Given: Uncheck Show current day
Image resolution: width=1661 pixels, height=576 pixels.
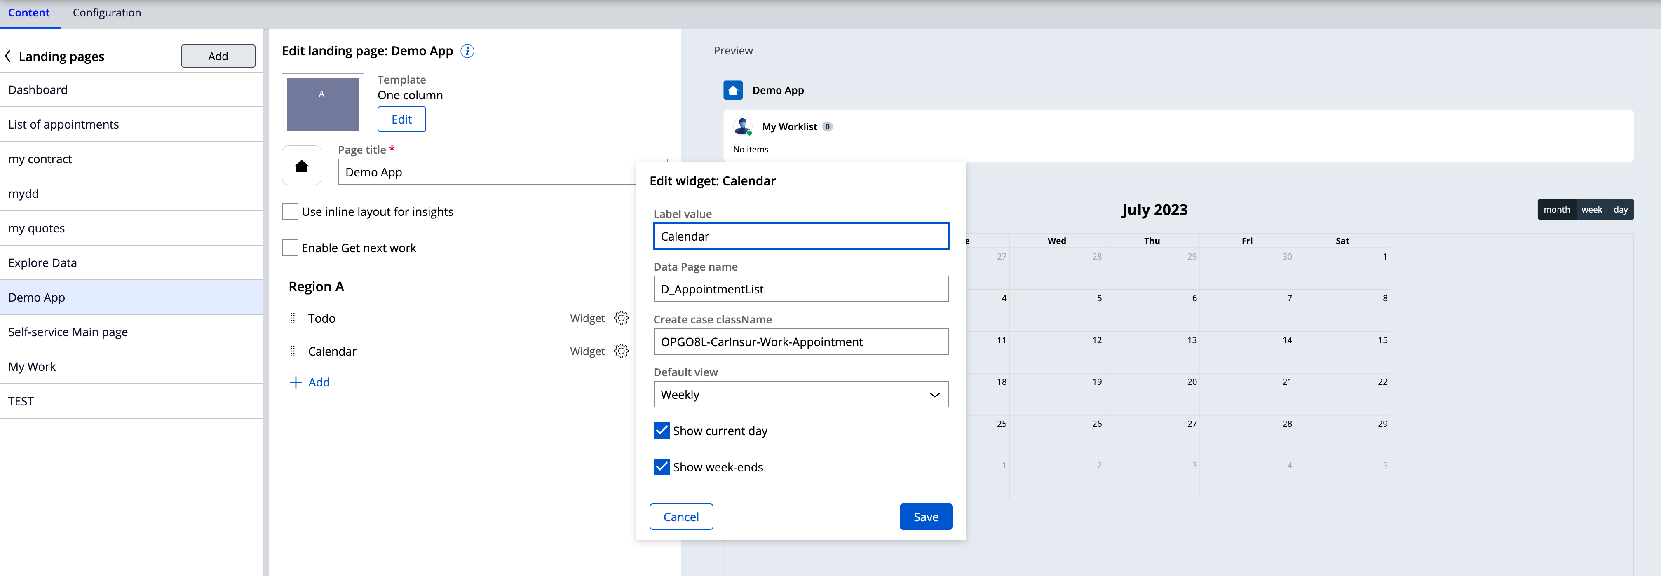Looking at the screenshot, I should point(662,431).
